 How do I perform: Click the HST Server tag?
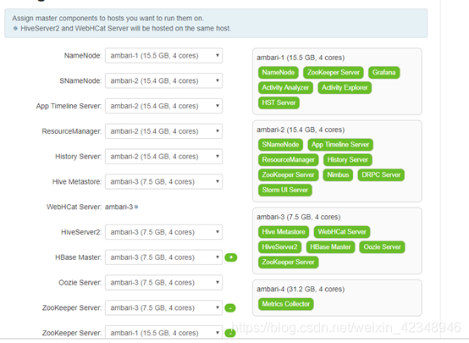click(279, 102)
